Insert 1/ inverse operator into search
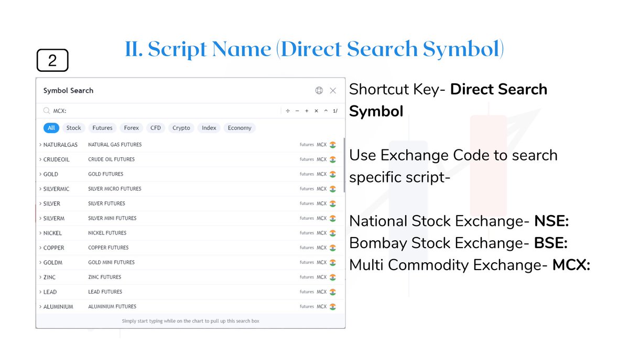This screenshot has width=629, height=354. (335, 111)
